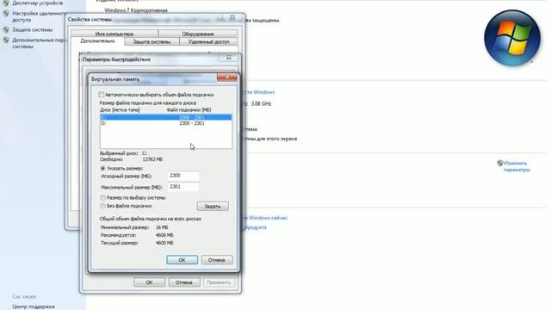This screenshot has width=551, height=310.
Task: Click shield icon beside Дополнительные параметры
Action: (6, 40)
